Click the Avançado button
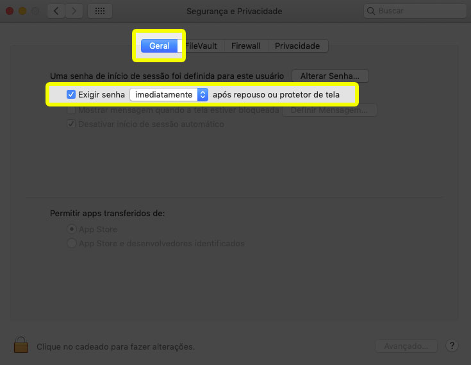This screenshot has width=471, height=365. [406, 346]
